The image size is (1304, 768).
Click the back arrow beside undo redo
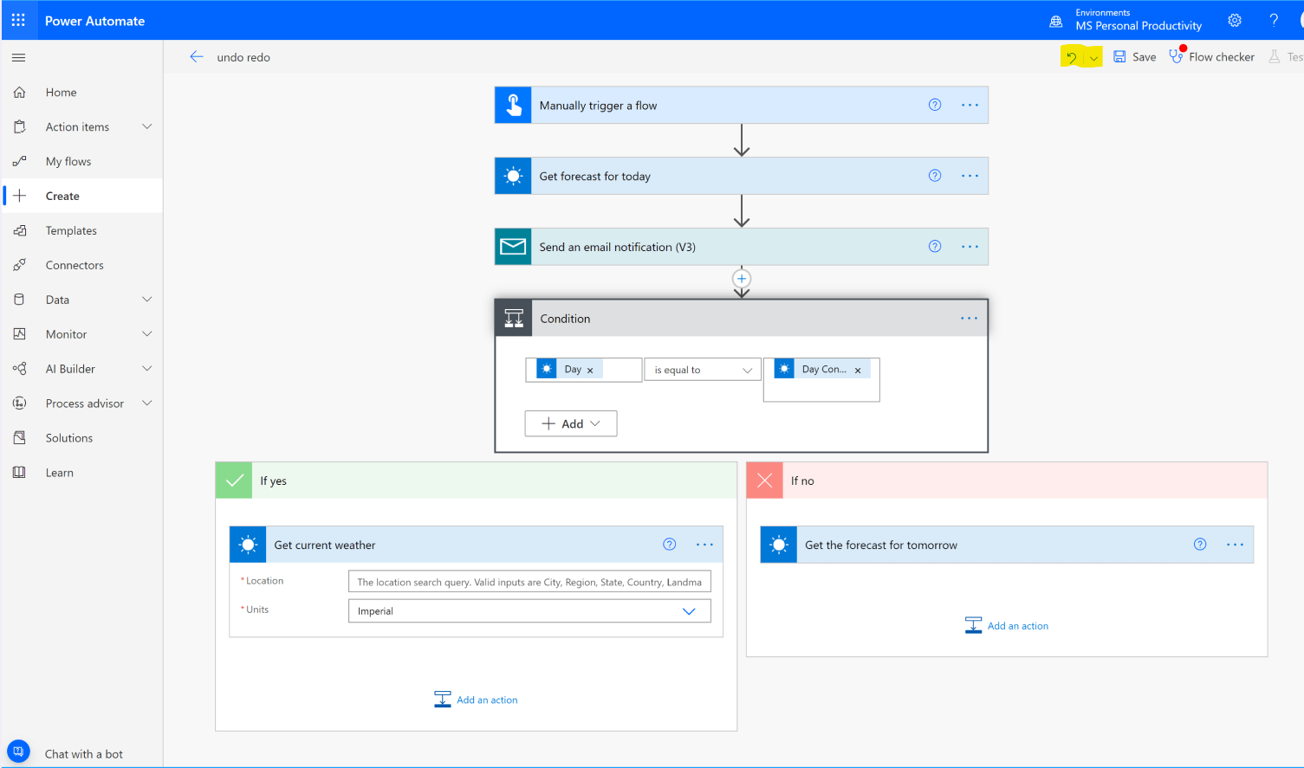point(197,57)
